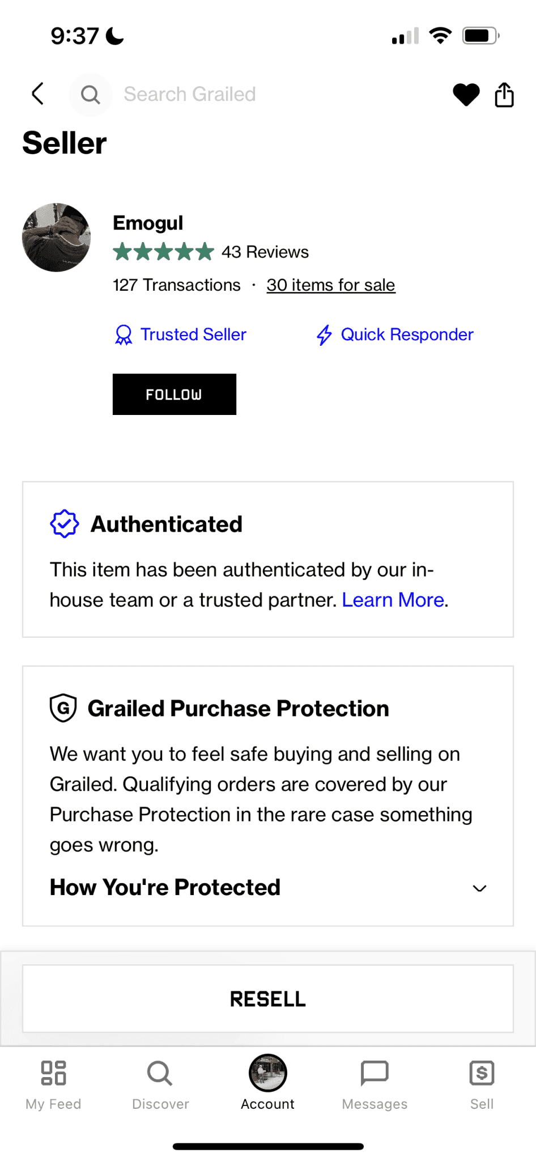Tap the share icon
Viewport: 536px width, 1161px height.
504,95
